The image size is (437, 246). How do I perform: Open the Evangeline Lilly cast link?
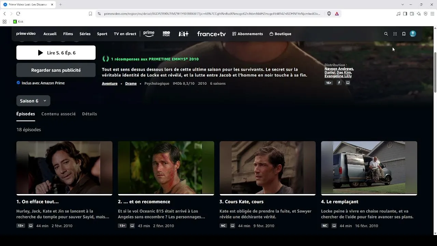click(338, 76)
